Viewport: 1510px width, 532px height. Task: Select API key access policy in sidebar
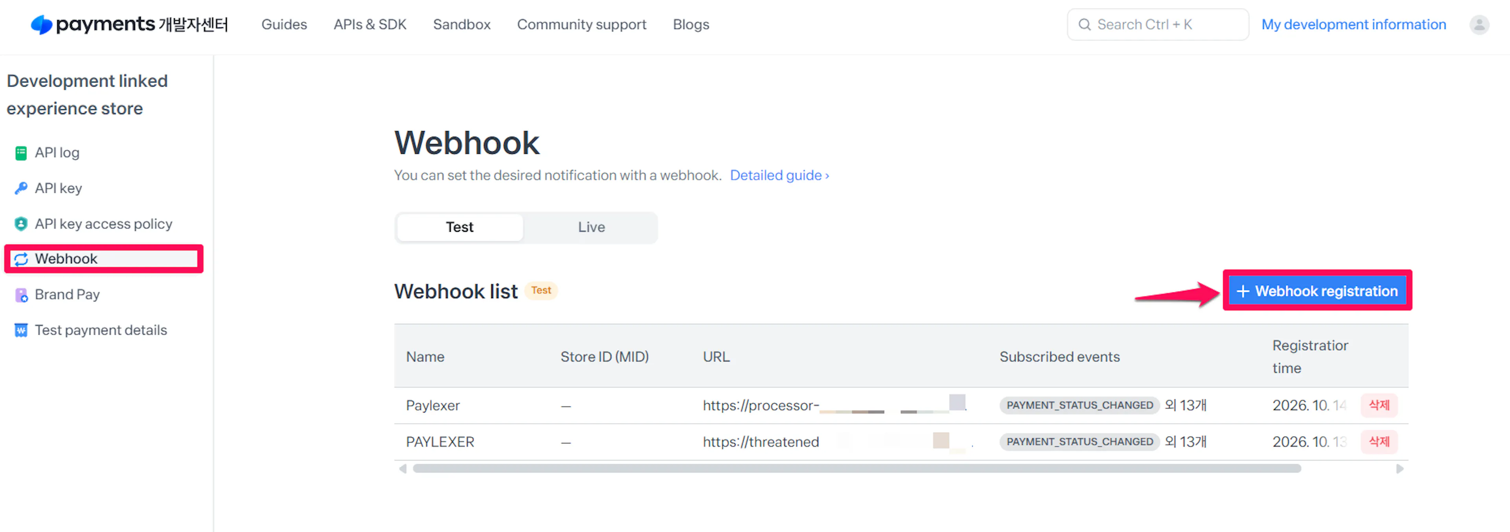point(104,224)
